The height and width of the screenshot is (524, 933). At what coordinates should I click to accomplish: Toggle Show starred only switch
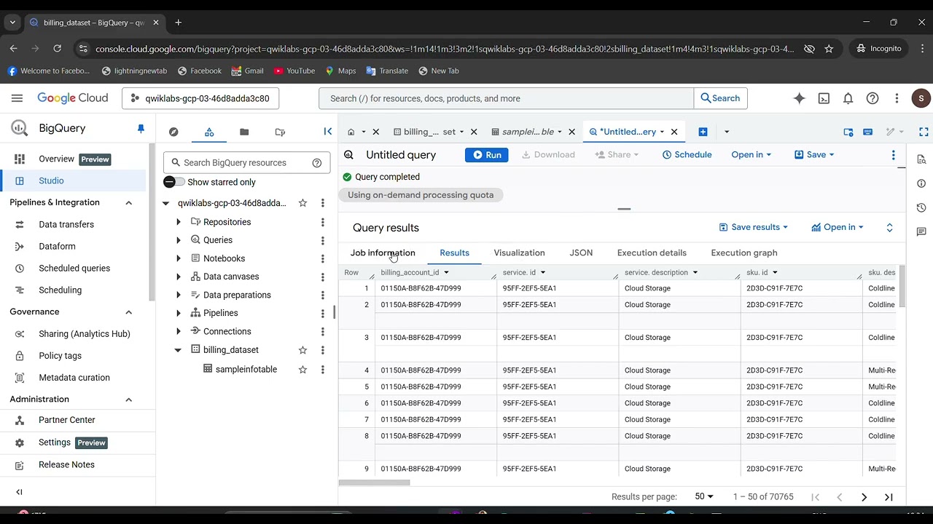tap(174, 182)
